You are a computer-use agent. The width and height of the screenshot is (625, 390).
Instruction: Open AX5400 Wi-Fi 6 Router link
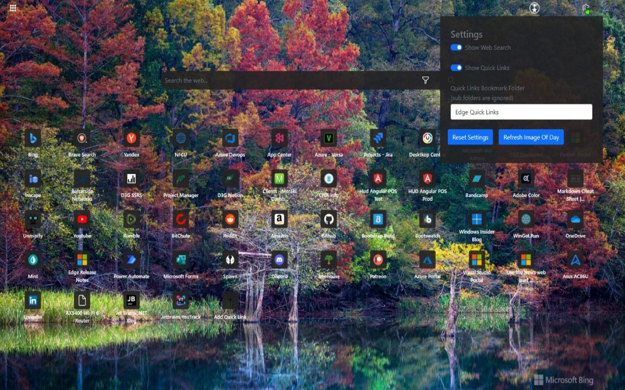82,300
